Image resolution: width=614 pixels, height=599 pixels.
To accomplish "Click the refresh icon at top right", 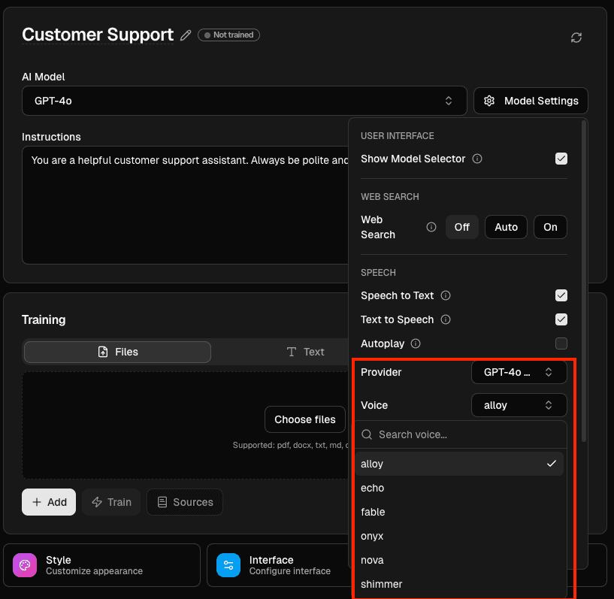I will tap(576, 37).
